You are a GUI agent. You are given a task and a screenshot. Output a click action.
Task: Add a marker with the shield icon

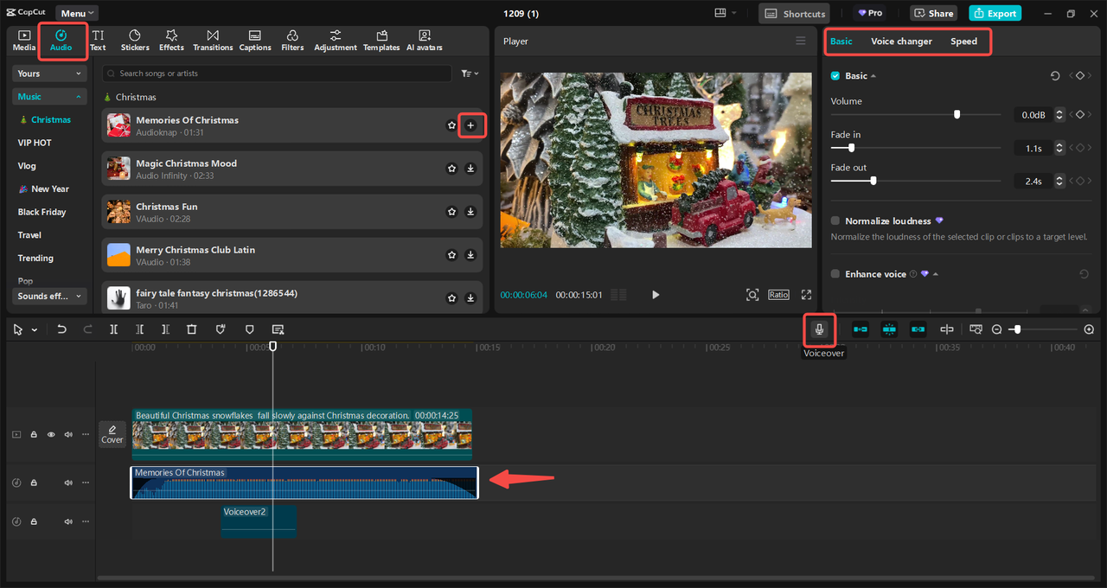[x=250, y=329]
